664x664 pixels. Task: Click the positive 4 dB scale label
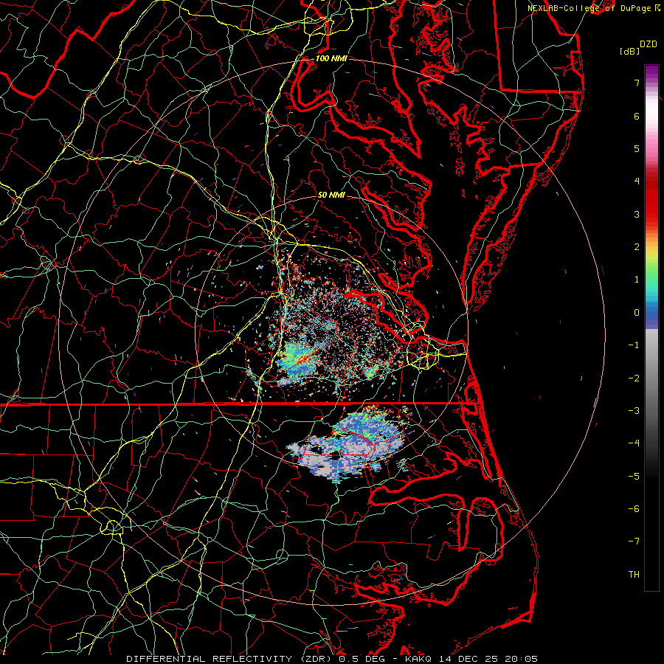coord(637,181)
